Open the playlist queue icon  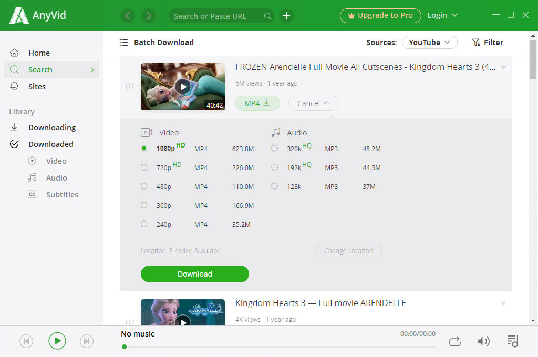513,341
